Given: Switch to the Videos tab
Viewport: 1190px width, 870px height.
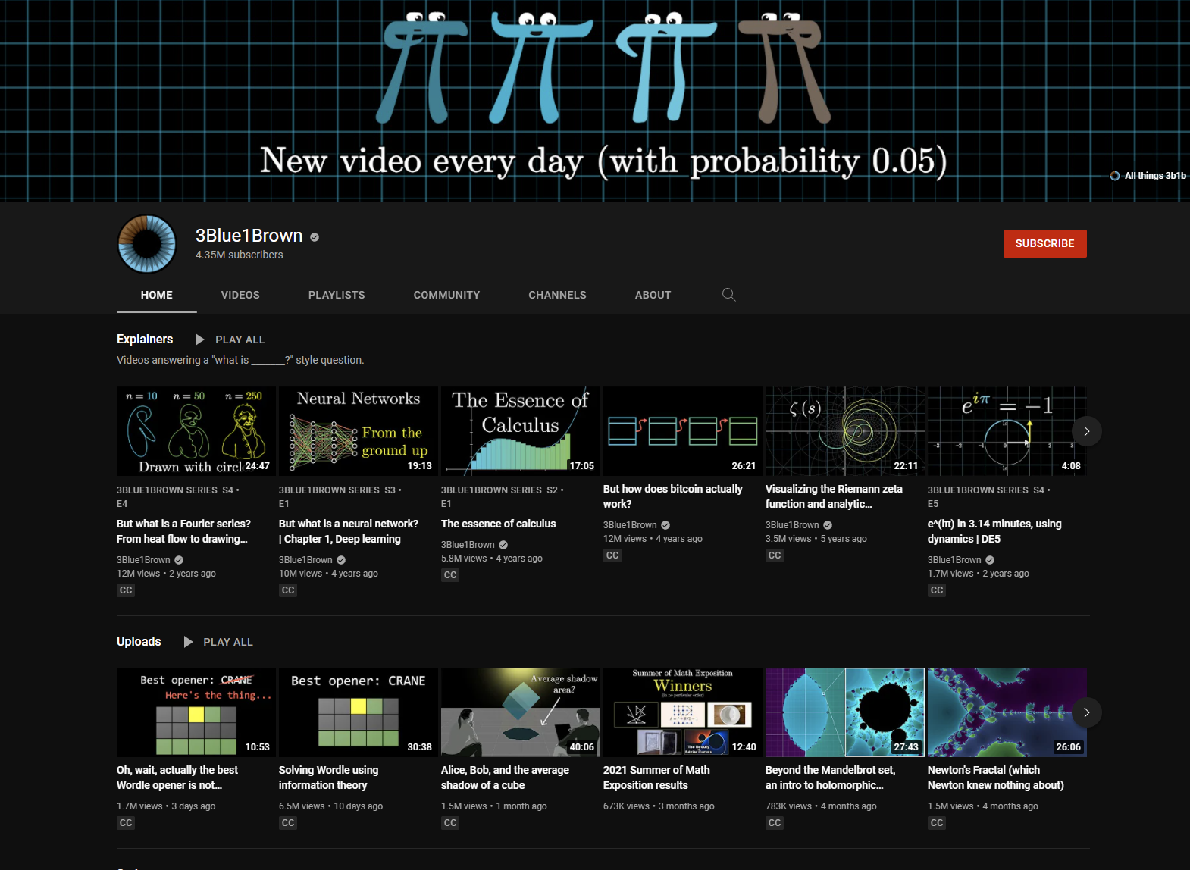Looking at the screenshot, I should (240, 295).
